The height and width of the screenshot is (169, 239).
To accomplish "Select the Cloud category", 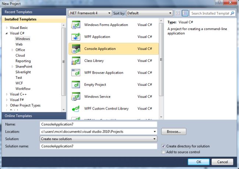I will 20,55.
